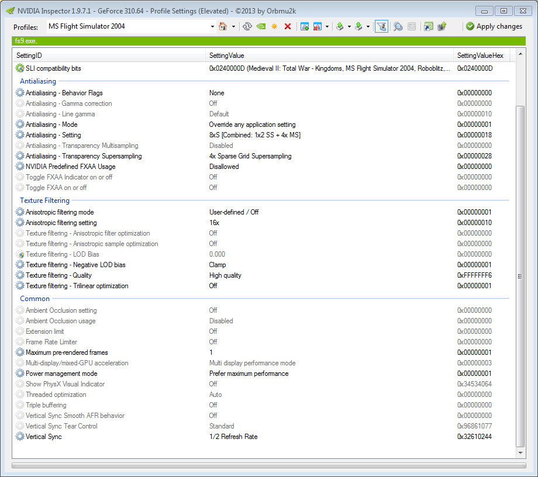Viewport: 538px width, 477px height.
Task: Click the SettingValue column header
Action: tap(227, 55)
